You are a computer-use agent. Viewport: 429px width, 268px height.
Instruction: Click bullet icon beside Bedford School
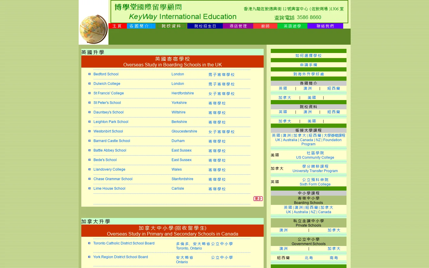pos(89,74)
